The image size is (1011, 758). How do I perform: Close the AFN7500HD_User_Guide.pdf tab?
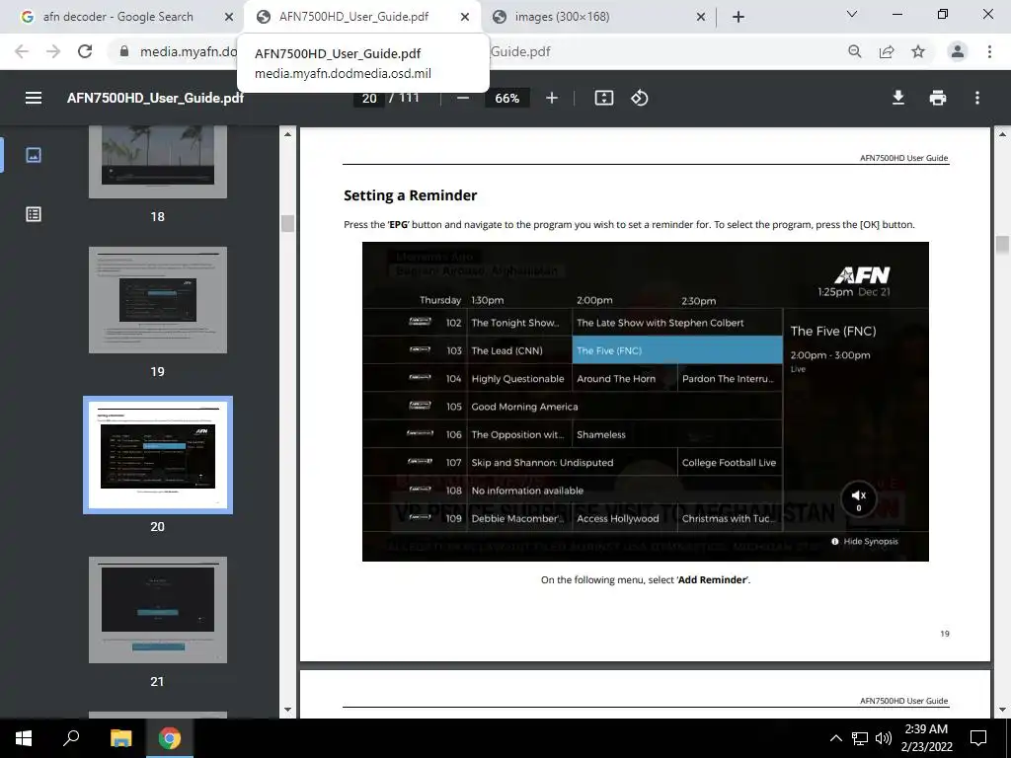(x=465, y=17)
